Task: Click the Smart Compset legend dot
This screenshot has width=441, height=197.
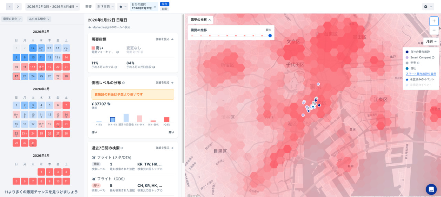Action: 407,57
